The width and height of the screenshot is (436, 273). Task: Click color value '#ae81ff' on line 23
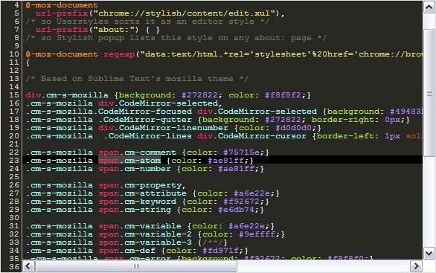[x=225, y=161]
